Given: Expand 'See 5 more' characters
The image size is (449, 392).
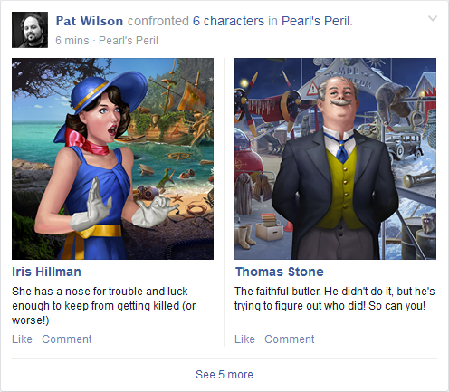Looking at the screenshot, I should click(x=224, y=375).
